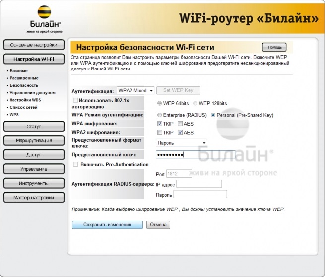Click the WiFi-роутер «Билайн» header title
The height and width of the screenshot is (277, 325).
tap(249, 18)
